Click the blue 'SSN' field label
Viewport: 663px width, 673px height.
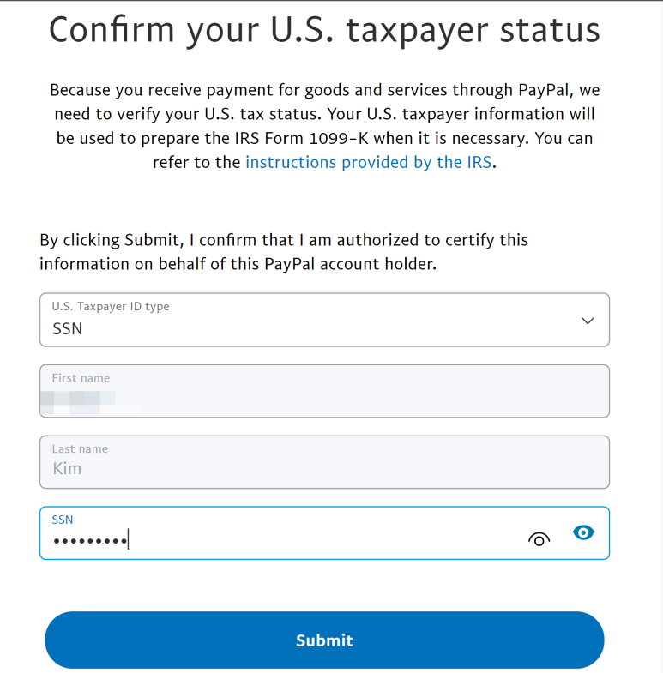[63, 520]
